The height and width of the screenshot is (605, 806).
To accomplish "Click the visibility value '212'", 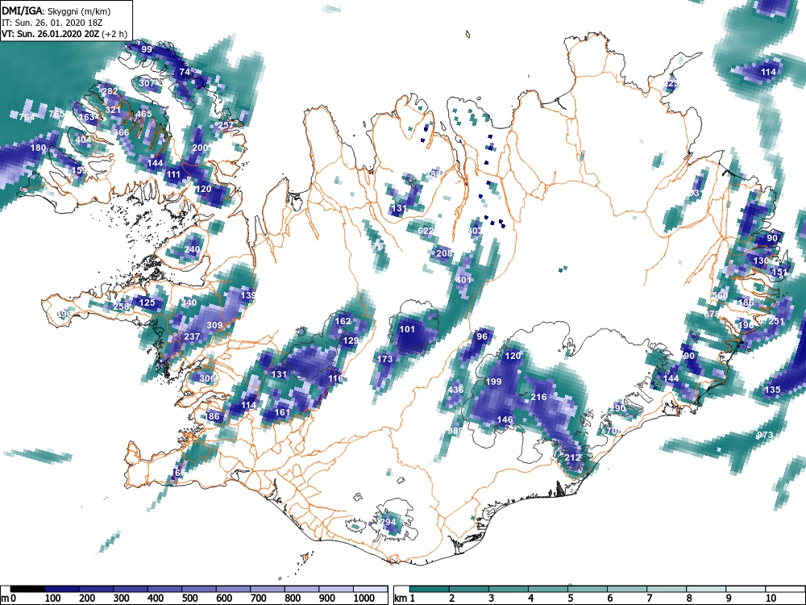I will click(x=572, y=457).
